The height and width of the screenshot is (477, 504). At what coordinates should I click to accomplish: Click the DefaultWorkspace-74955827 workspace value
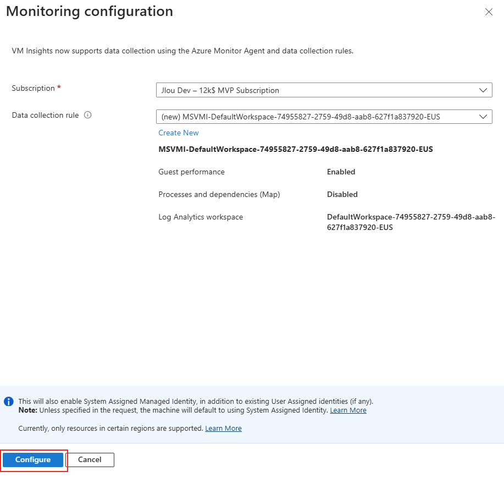(x=411, y=222)
